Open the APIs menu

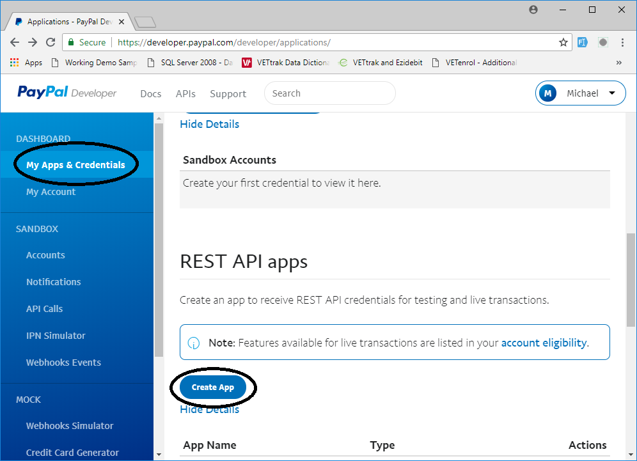[185, 94]
